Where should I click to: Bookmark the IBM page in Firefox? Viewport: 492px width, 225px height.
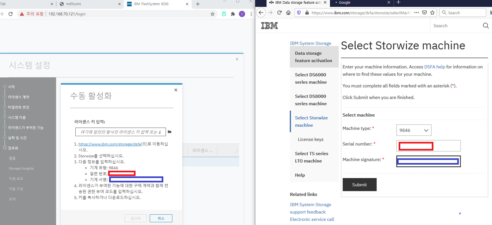432,12
